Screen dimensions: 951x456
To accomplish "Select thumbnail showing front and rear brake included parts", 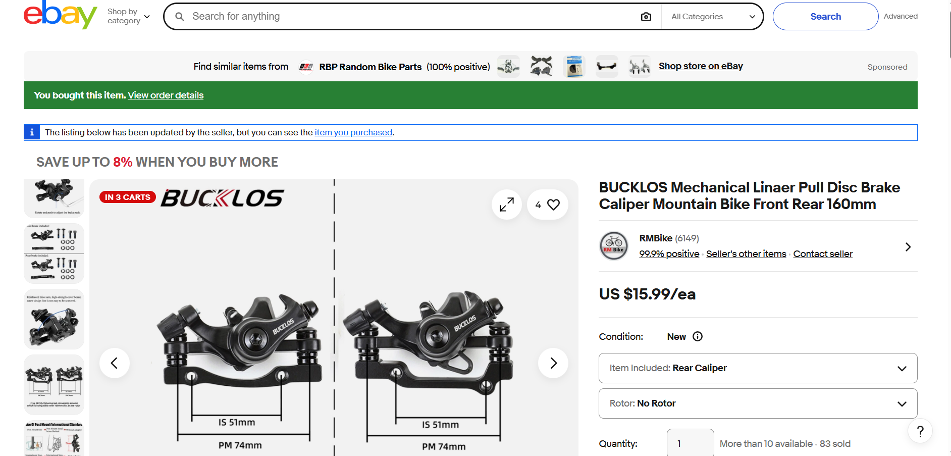I will [x=54, y=254].
